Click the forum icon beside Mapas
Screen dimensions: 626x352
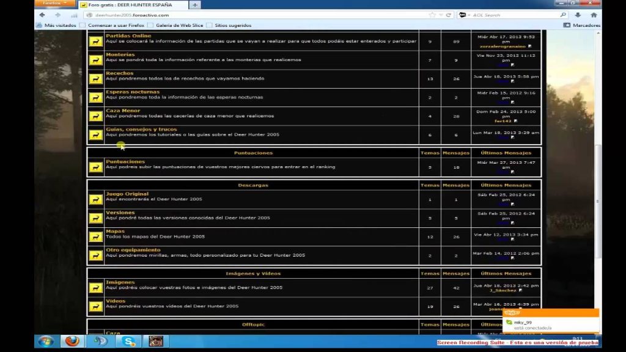click(x=95, y=237)
